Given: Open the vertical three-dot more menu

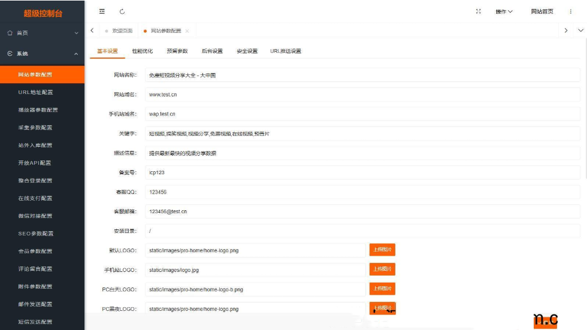Looking at the screenshot, I should 570,11.
